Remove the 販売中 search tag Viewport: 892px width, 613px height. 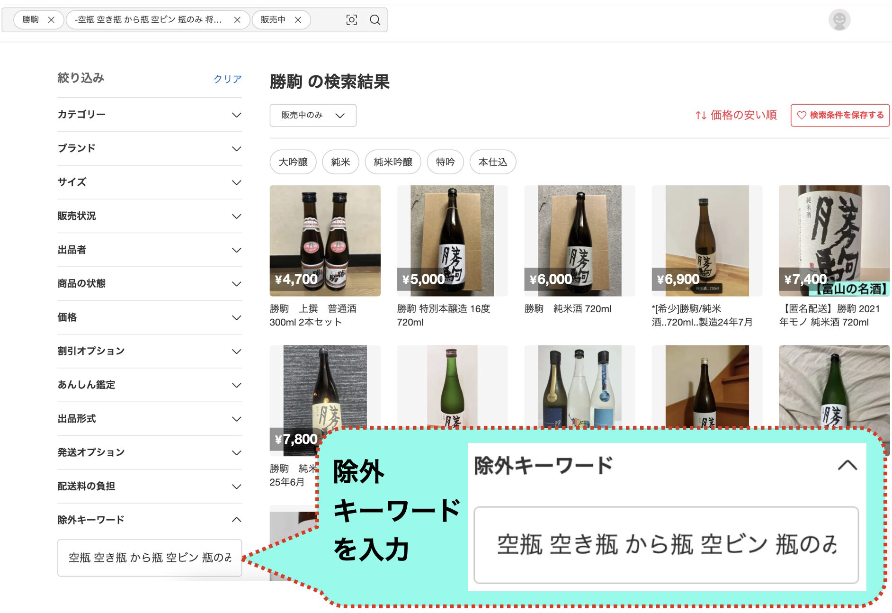tap(298, 20)
